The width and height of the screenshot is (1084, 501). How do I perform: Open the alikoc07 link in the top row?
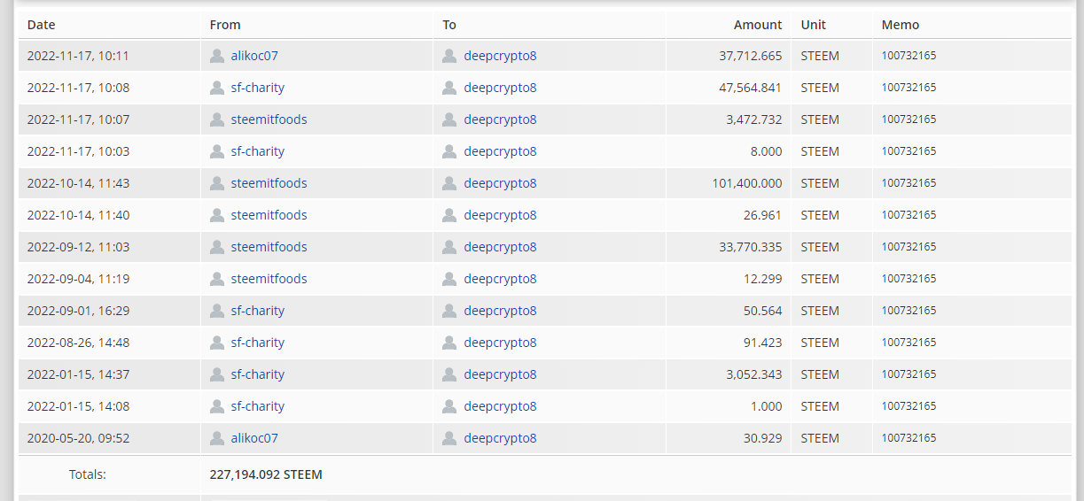[254, 56]
